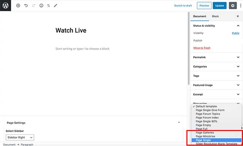Click Paragraph in the breadcrumb footer
The height and width of the screenshot is (146, 243).
point(27,144)
